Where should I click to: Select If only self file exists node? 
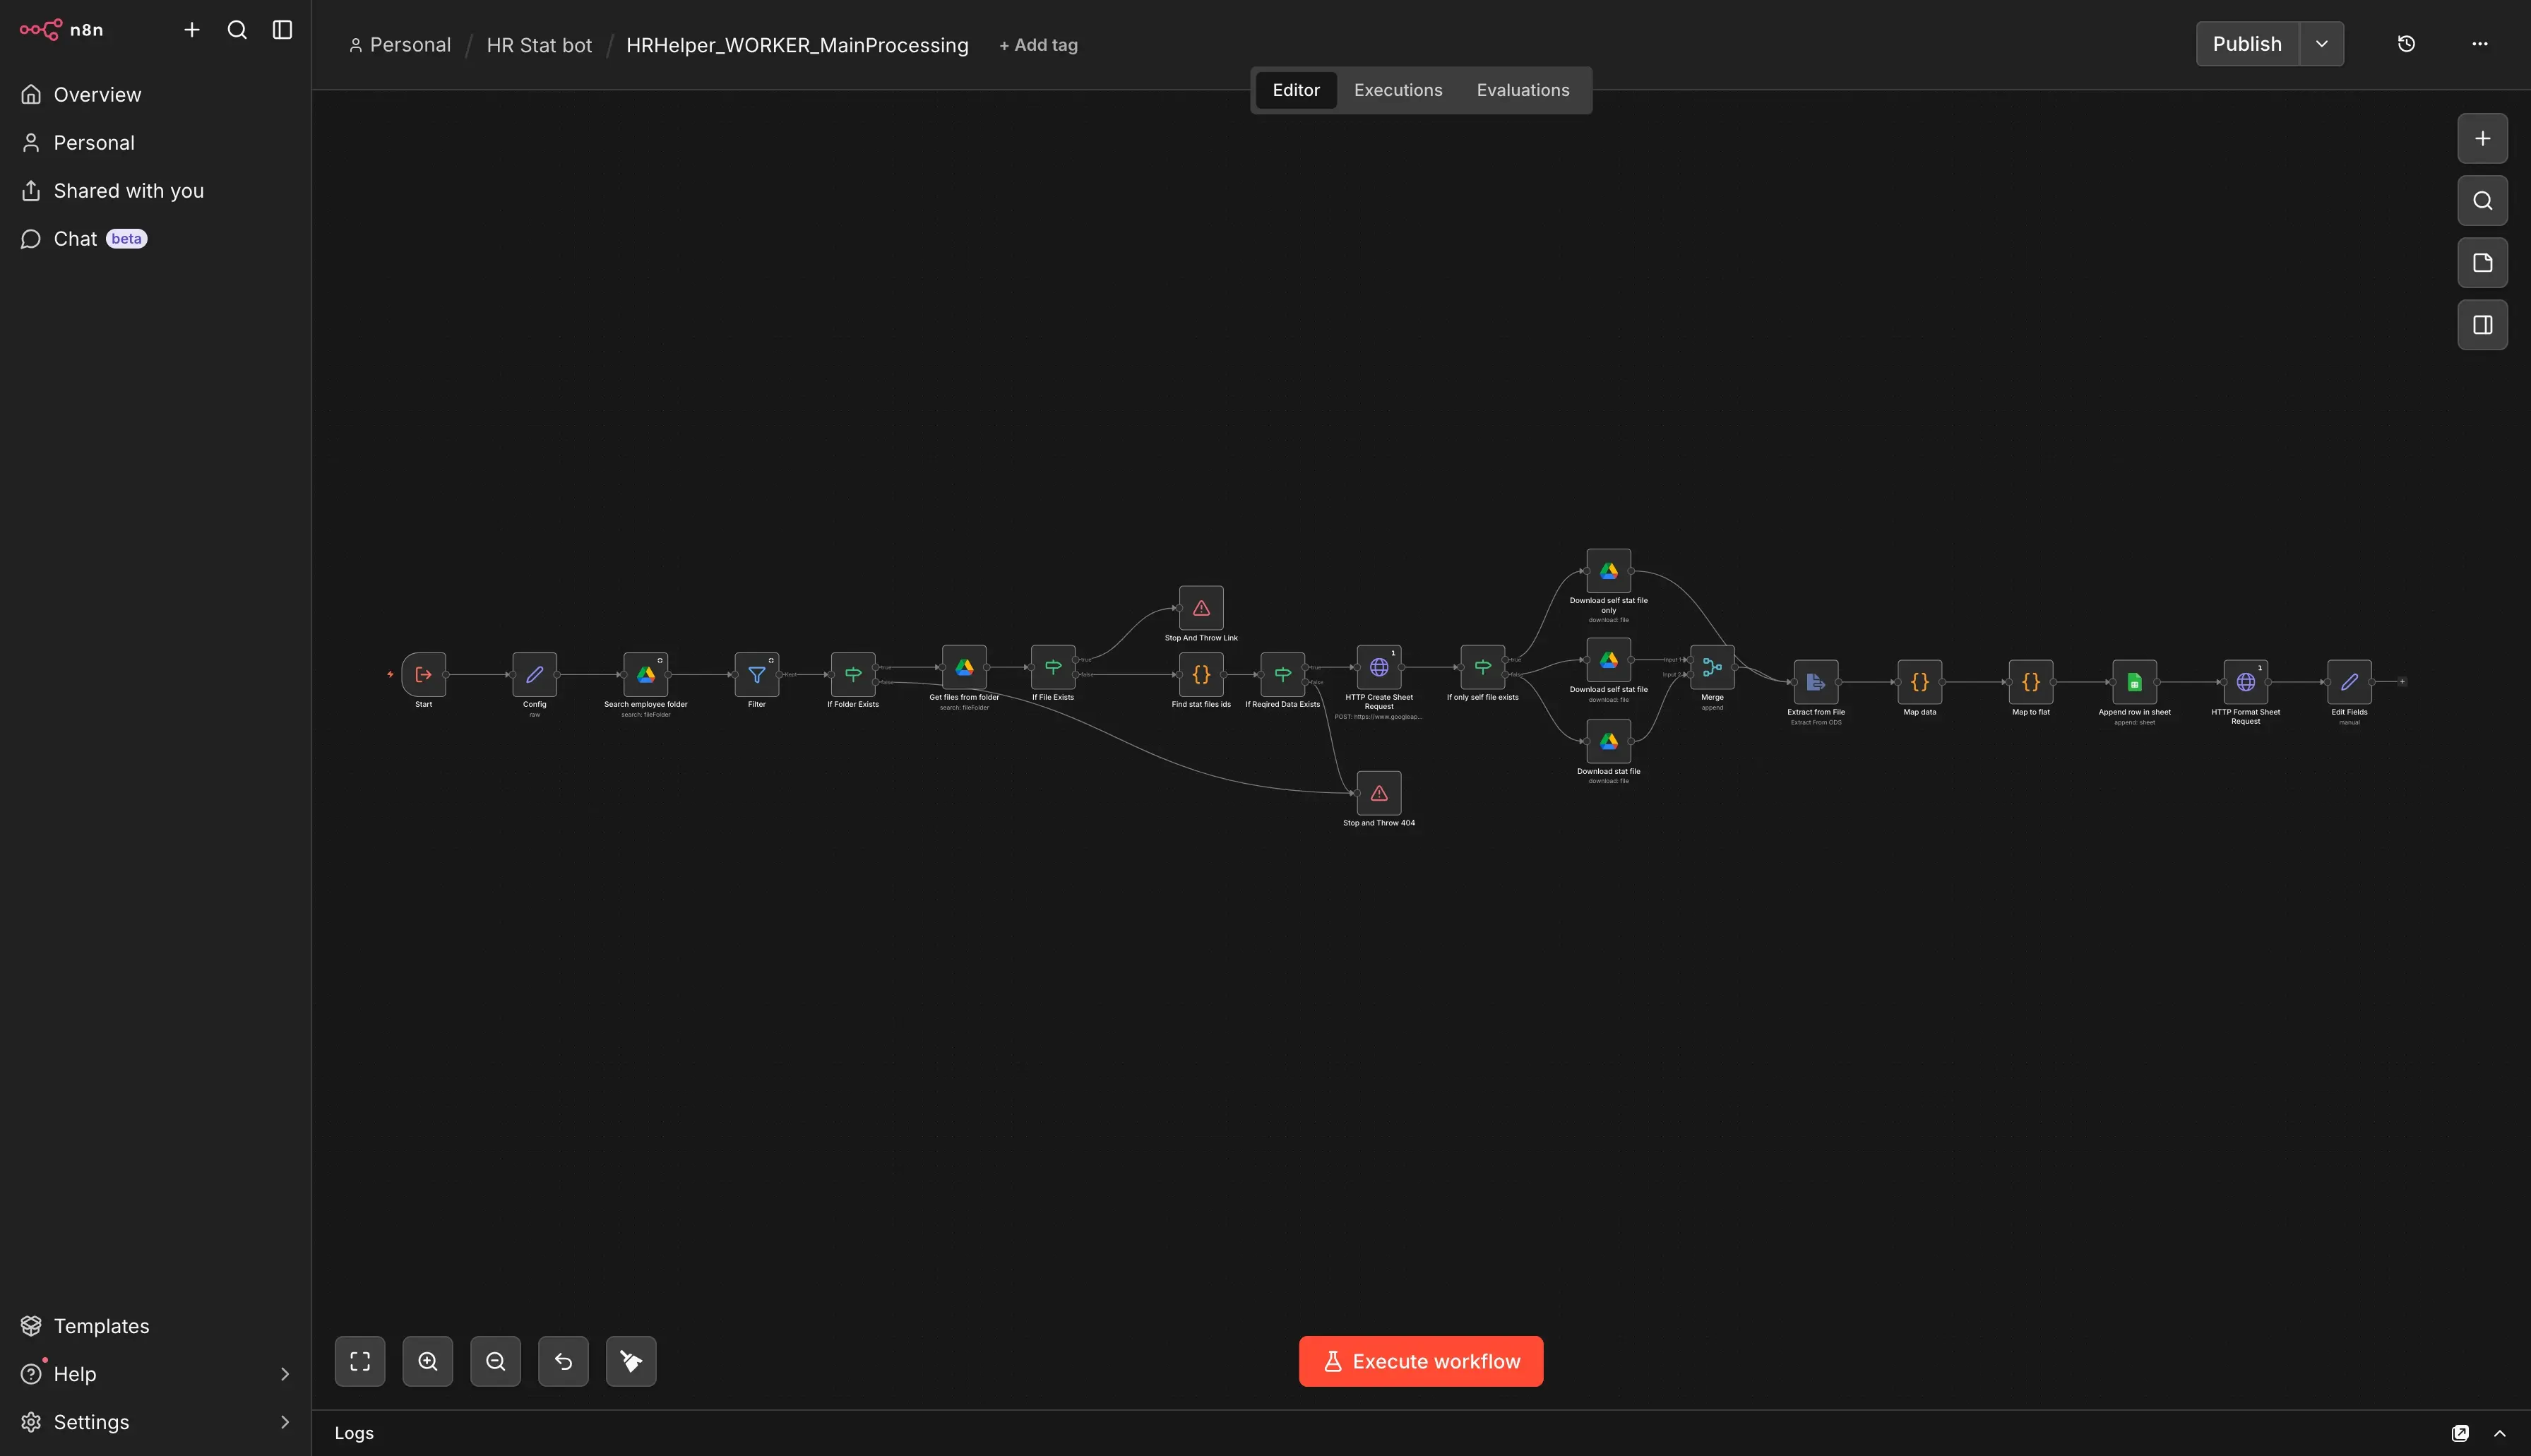1483,667
